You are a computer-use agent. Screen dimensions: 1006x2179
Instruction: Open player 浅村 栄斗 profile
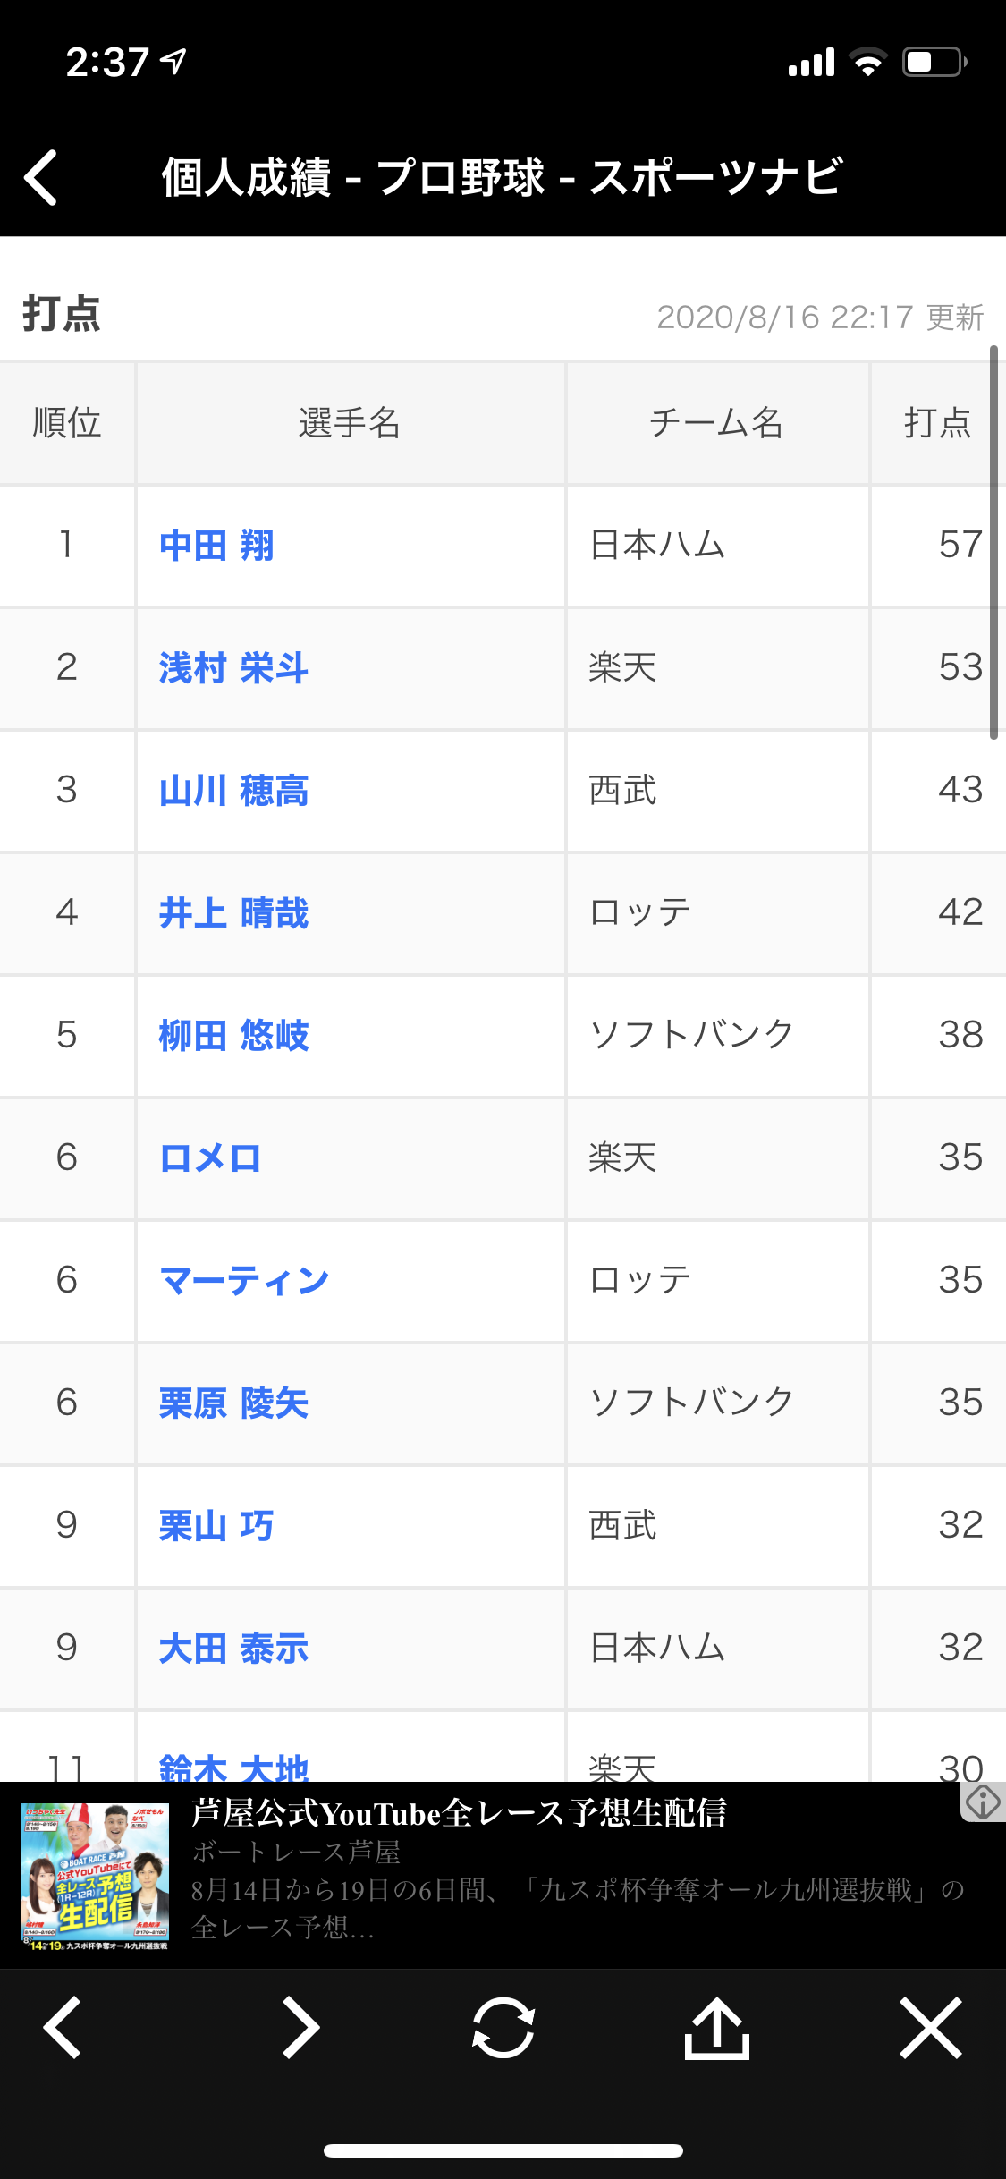click(x=233, y=668)
